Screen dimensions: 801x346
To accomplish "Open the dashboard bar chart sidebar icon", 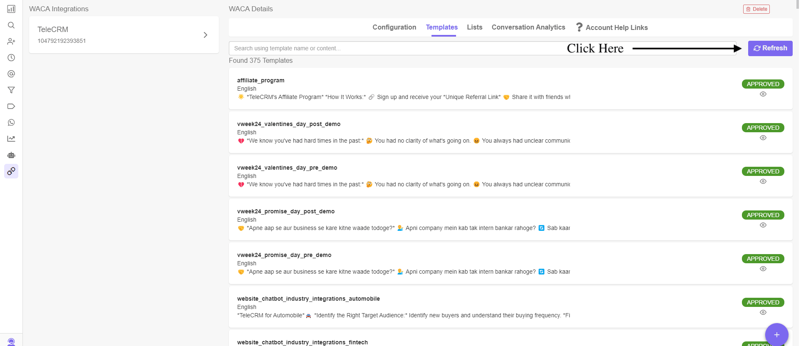I will [11, 9].
